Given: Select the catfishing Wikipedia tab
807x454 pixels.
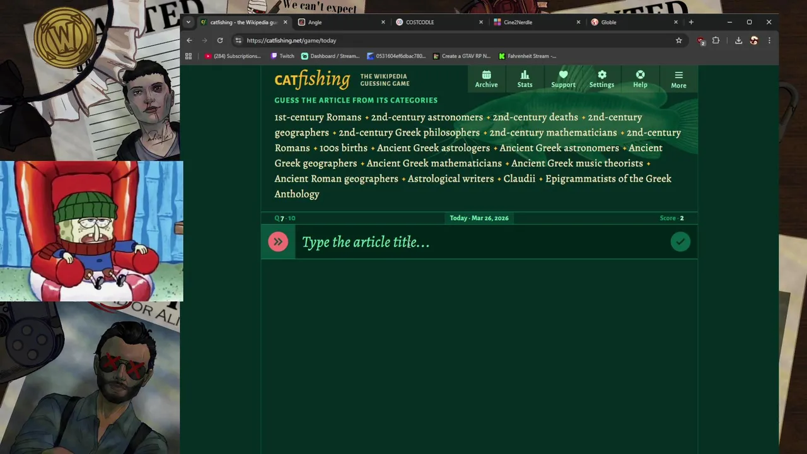Looking at the screenshot, I should (x=244, y=22).
